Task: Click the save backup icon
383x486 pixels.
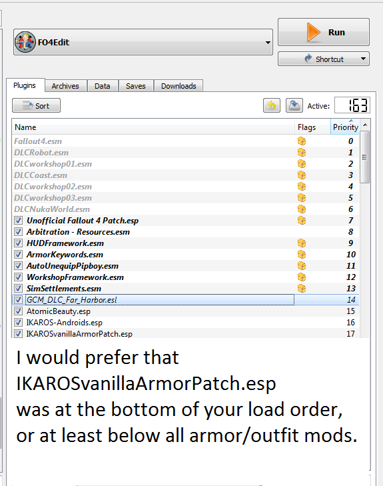Action: pos(294,106)
